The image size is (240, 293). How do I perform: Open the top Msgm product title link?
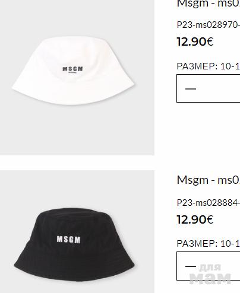[x=209, y=4]
